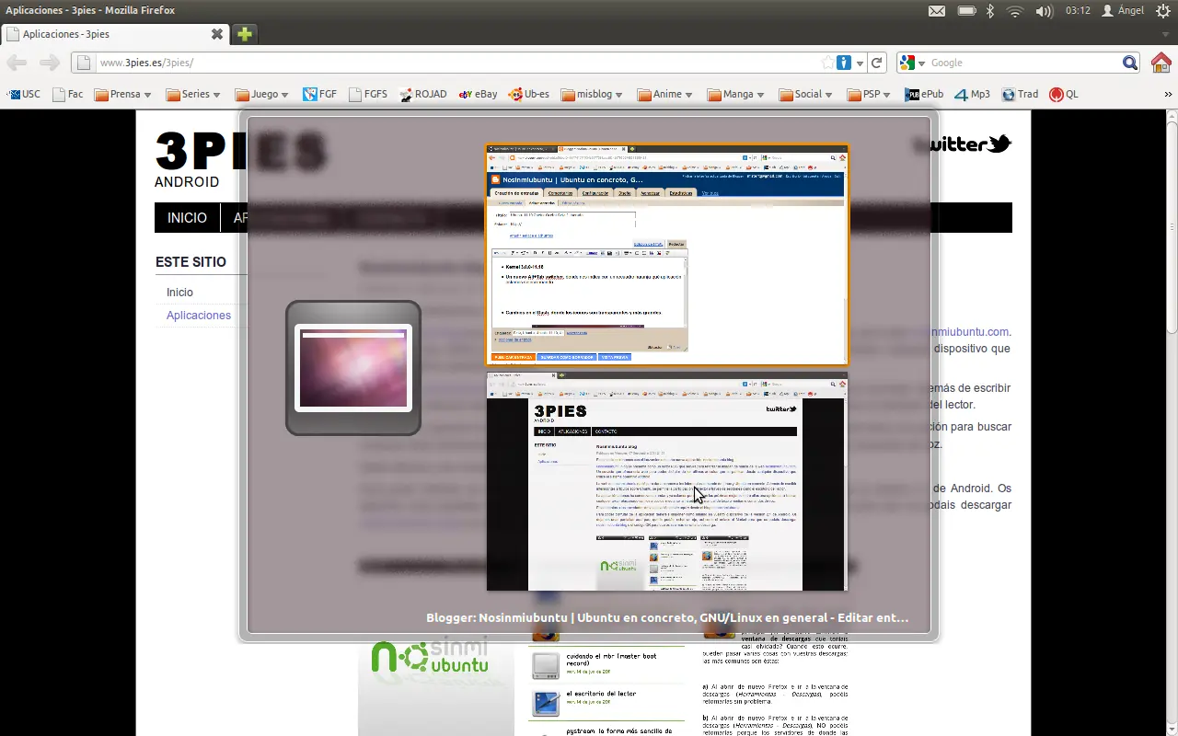This screenshot has height=736, width=1178.
Task: Open the FGF bookmark
Action: coord(320,94)
